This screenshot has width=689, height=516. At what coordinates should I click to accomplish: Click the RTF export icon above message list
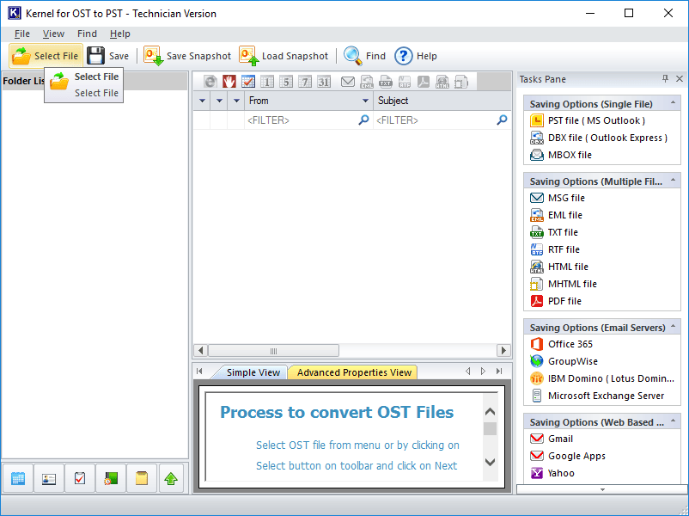point(405,82)
